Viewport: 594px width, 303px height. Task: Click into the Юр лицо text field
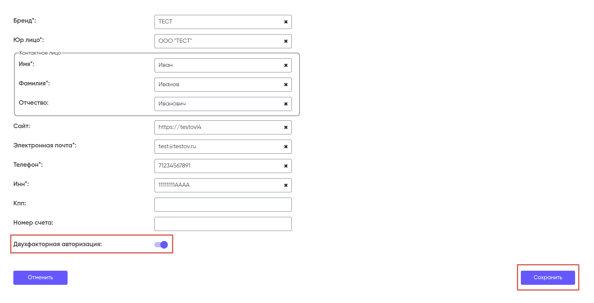[219, 41]
